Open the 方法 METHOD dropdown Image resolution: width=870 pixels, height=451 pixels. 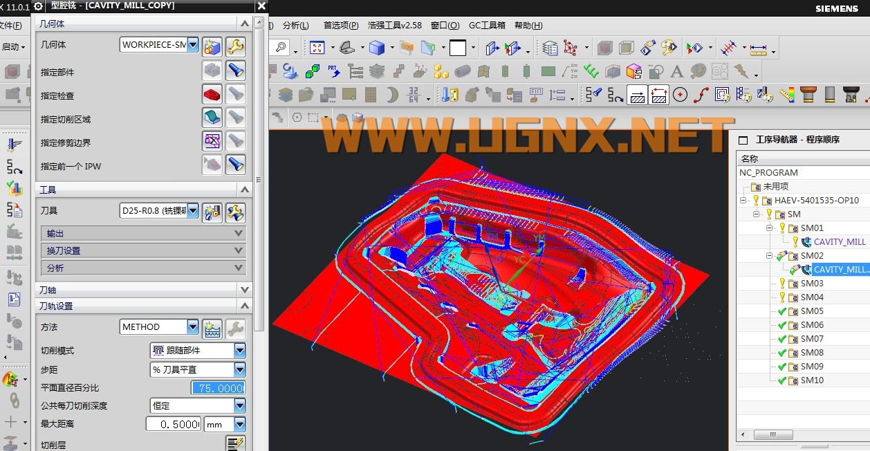(x=193, y=326)
